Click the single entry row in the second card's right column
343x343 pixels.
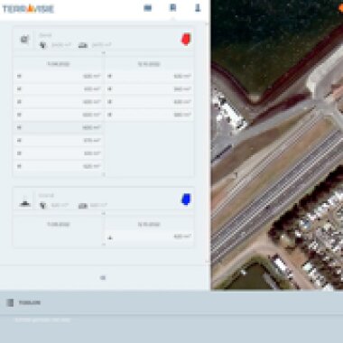[x=149, y=236]
